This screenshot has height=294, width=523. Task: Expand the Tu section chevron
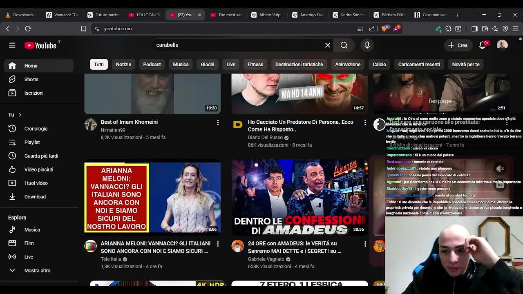tap(20, 115)
